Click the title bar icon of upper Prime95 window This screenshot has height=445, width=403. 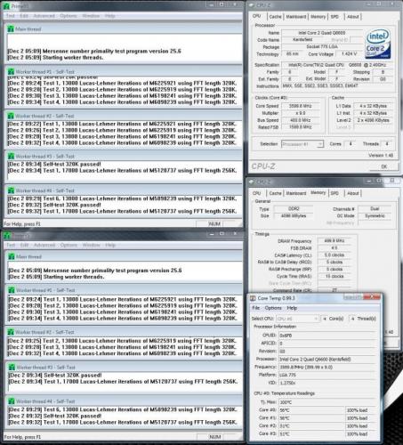[x=7, y=5]
